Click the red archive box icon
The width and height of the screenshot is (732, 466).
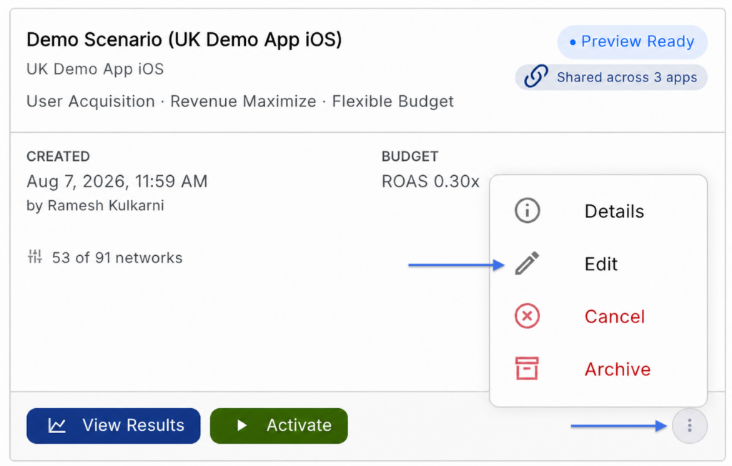coord(527,368)
